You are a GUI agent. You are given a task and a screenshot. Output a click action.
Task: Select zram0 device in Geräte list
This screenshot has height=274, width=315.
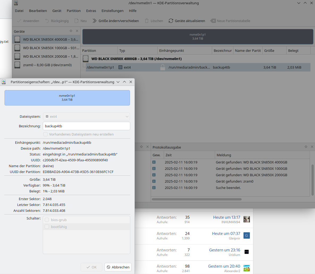coord(46,65)
